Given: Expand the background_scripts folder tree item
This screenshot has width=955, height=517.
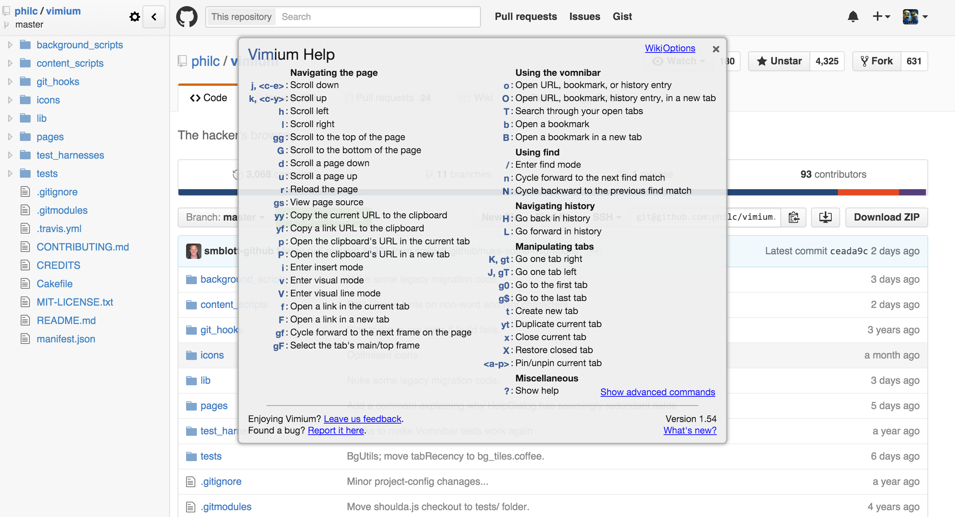Looking at the screenshot, I should [x=10, y=44].
